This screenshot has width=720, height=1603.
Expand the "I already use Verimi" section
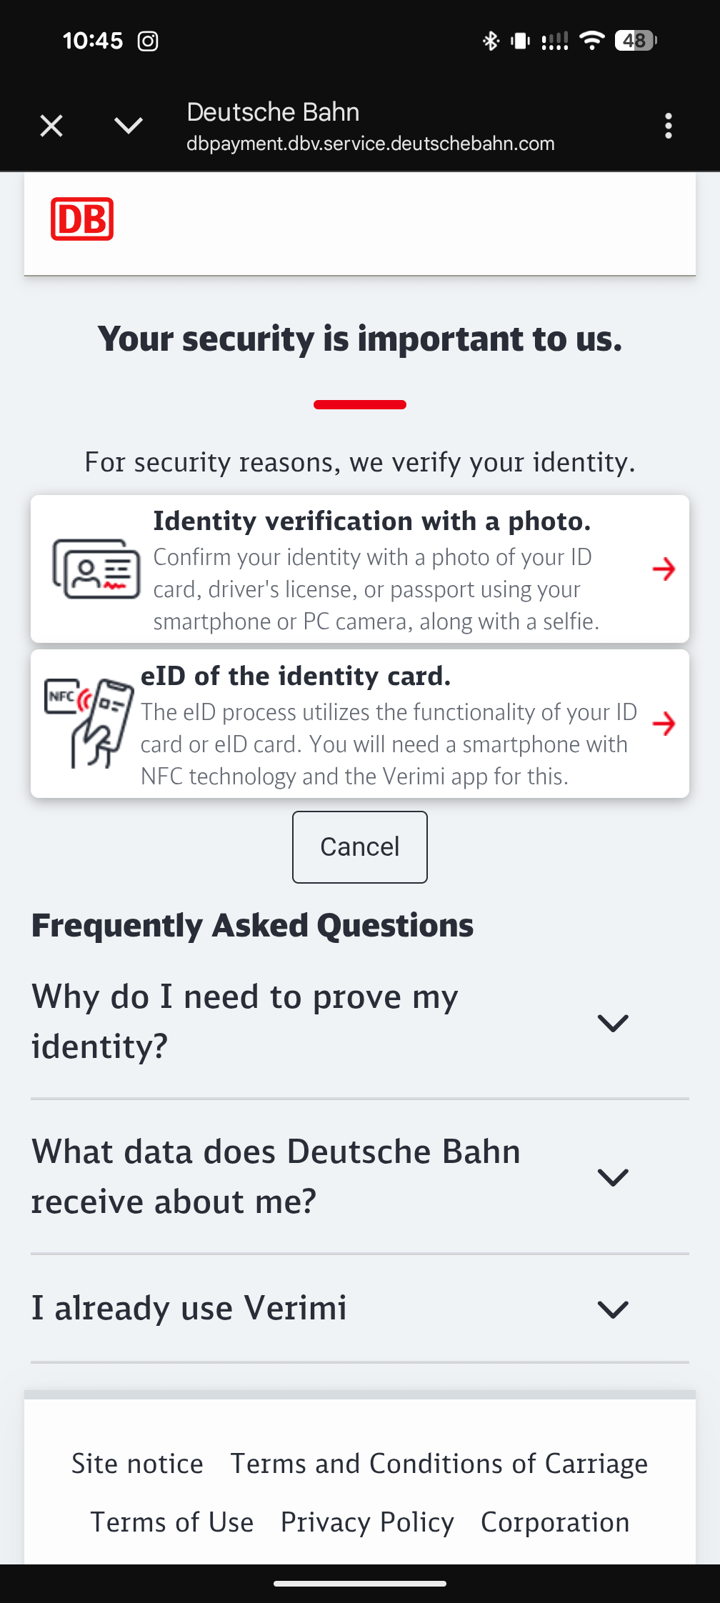612,1309
